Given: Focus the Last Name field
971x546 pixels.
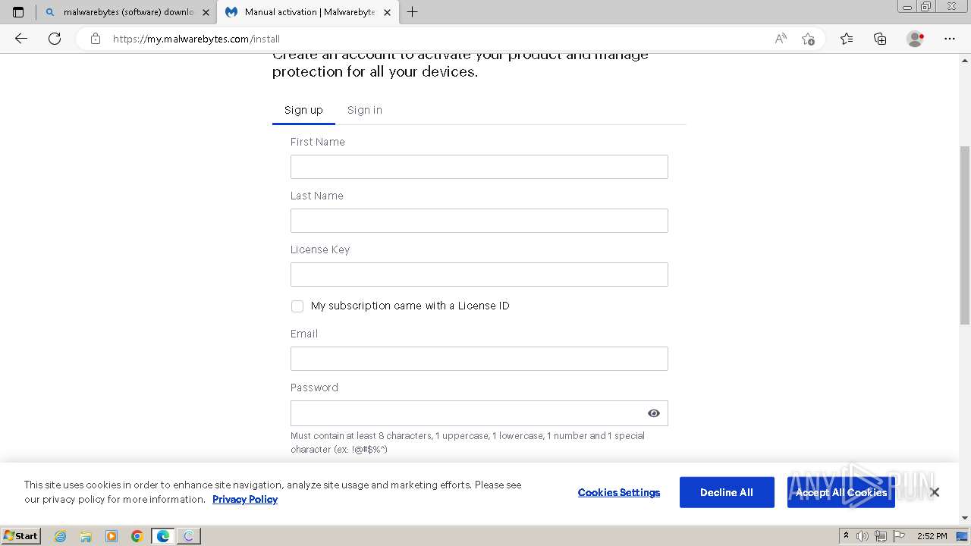Looking at the screenshot, I should click(x=479, y=221).
